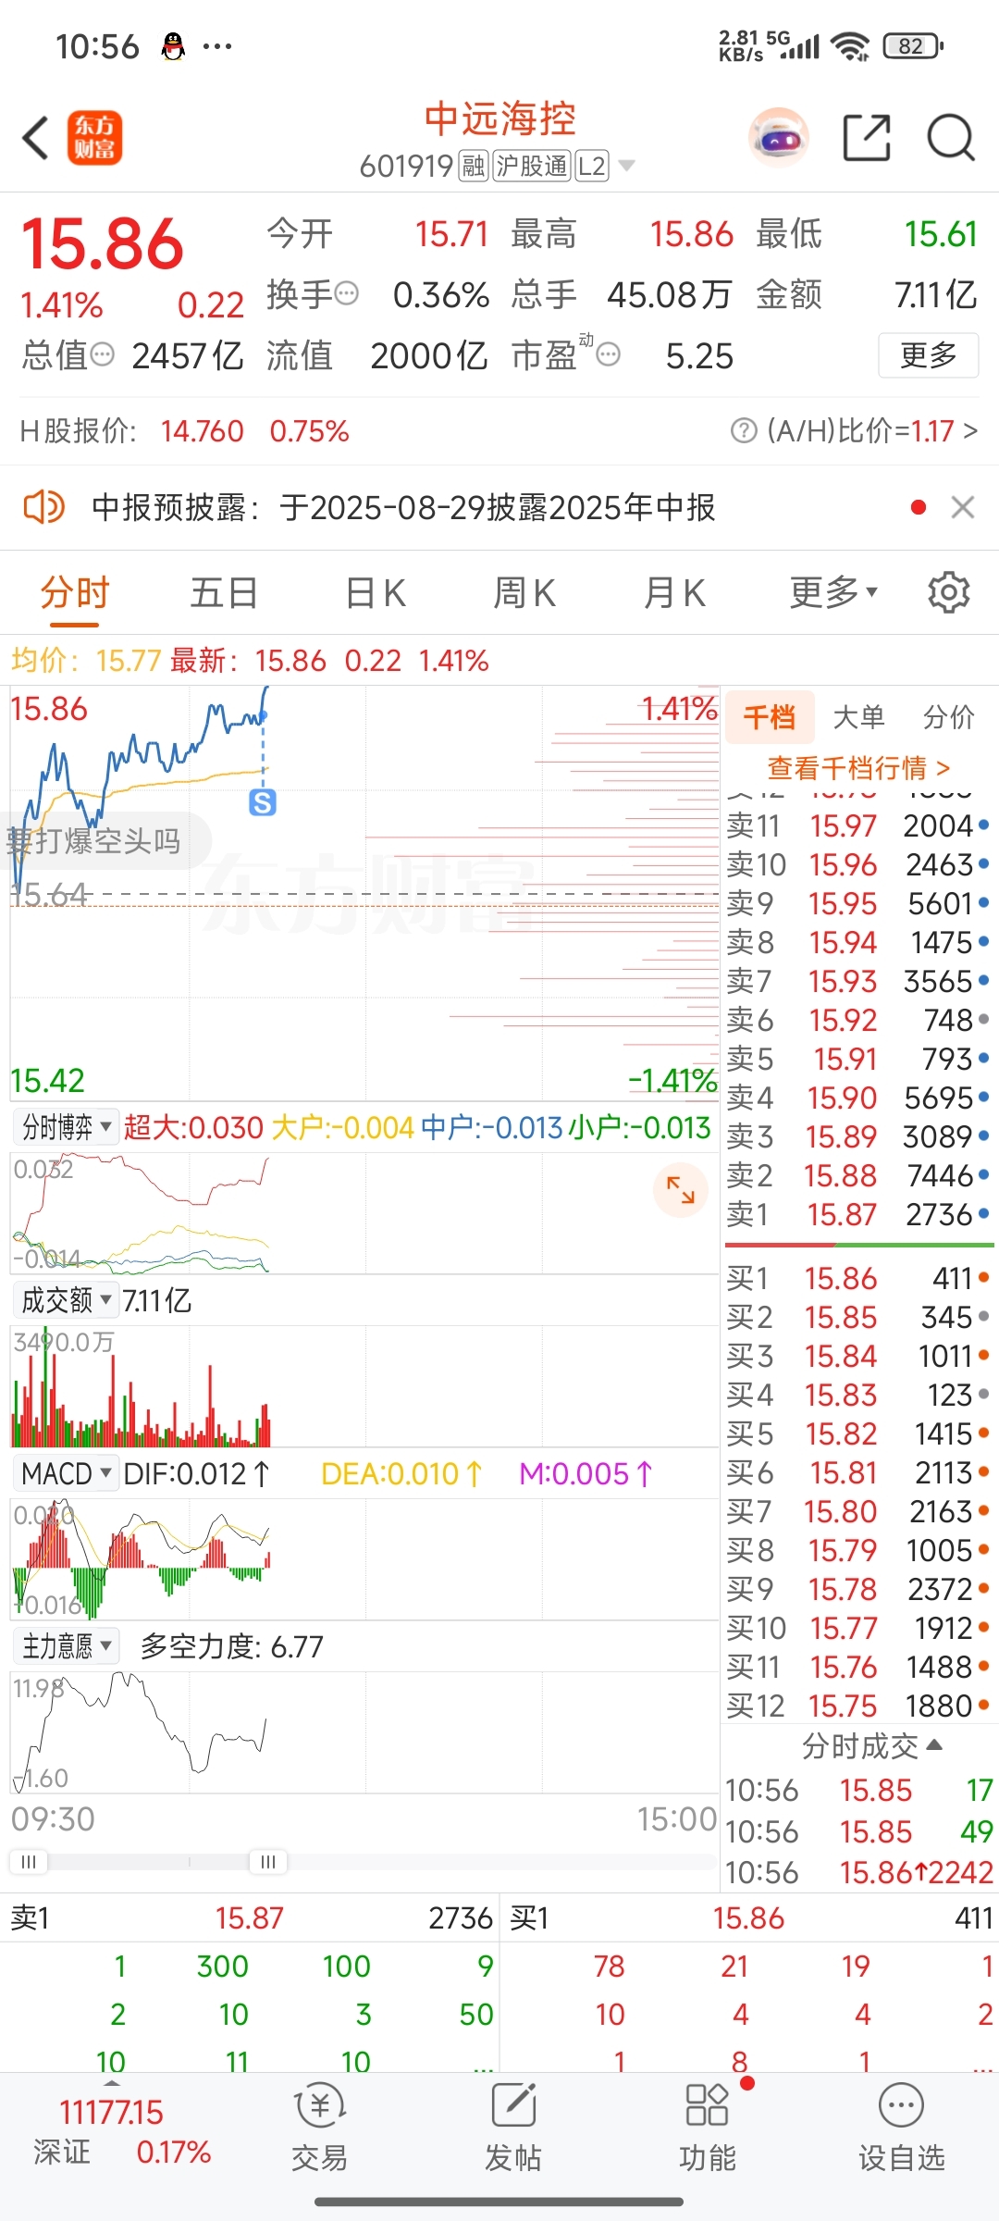Open the 更多 chart period dropdown
Viewport: 999px width, 2221px height.
tap(832, 592)
